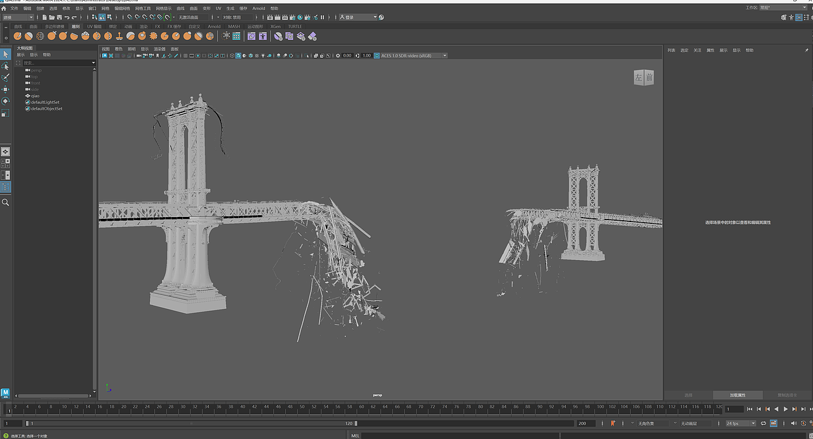The image size is (813, 439).
Task: Open the 文件 menu
Action: click(14, 8)
